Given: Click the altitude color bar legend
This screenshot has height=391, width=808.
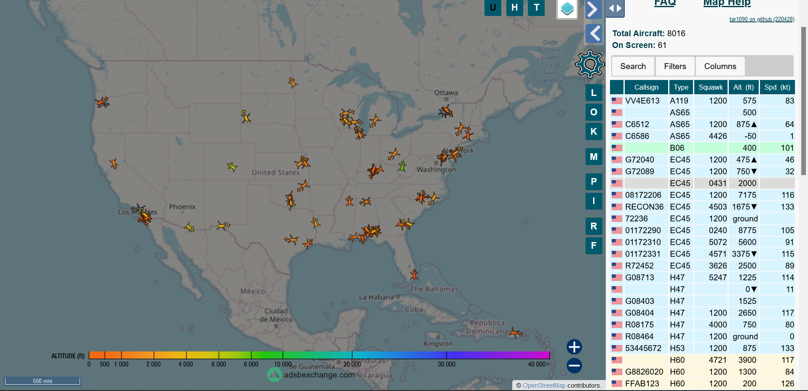Looking at the screenshot, I should point(319,355).
